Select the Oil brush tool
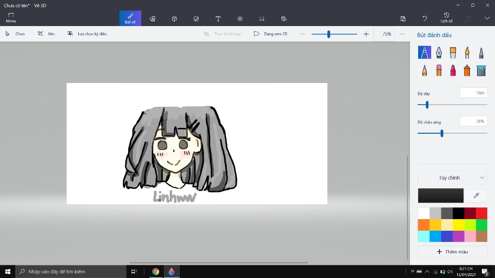 453,52
